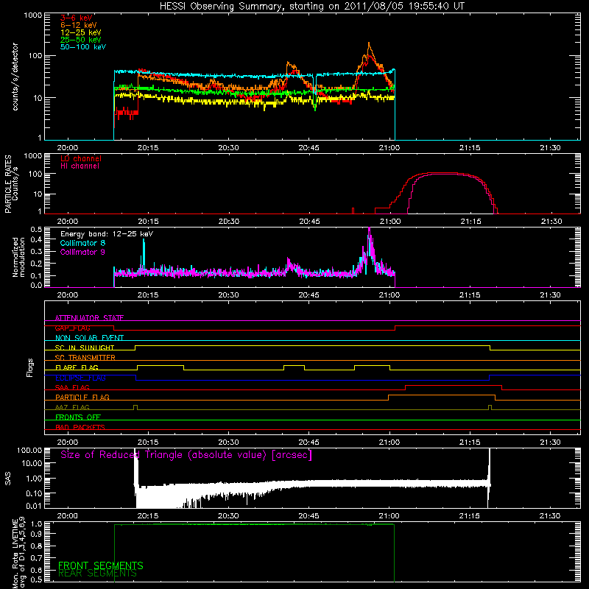Viewport: 589px width, 589px height.
Task: Select the PARTICLE_FLAG label
Action: coord(82,398)
